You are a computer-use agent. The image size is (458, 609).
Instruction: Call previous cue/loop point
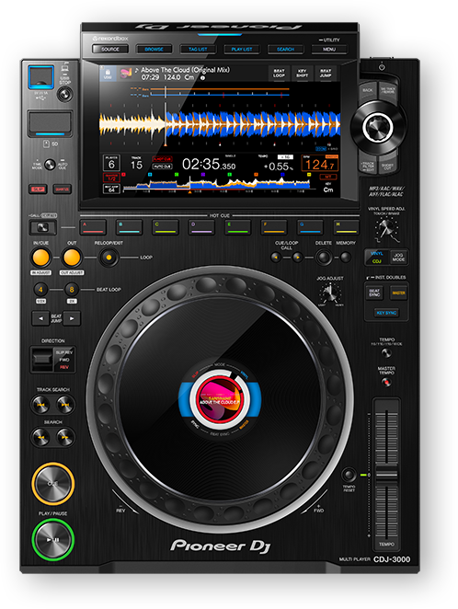coord(276,257)
